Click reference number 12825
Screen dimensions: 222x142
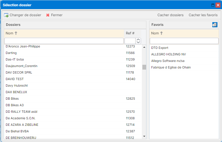pyautogui.click(x=130, y=99)
